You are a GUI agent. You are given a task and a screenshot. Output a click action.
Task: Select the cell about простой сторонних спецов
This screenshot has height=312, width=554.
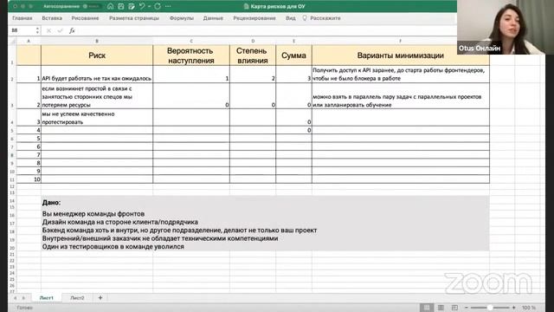coord(97,96)
